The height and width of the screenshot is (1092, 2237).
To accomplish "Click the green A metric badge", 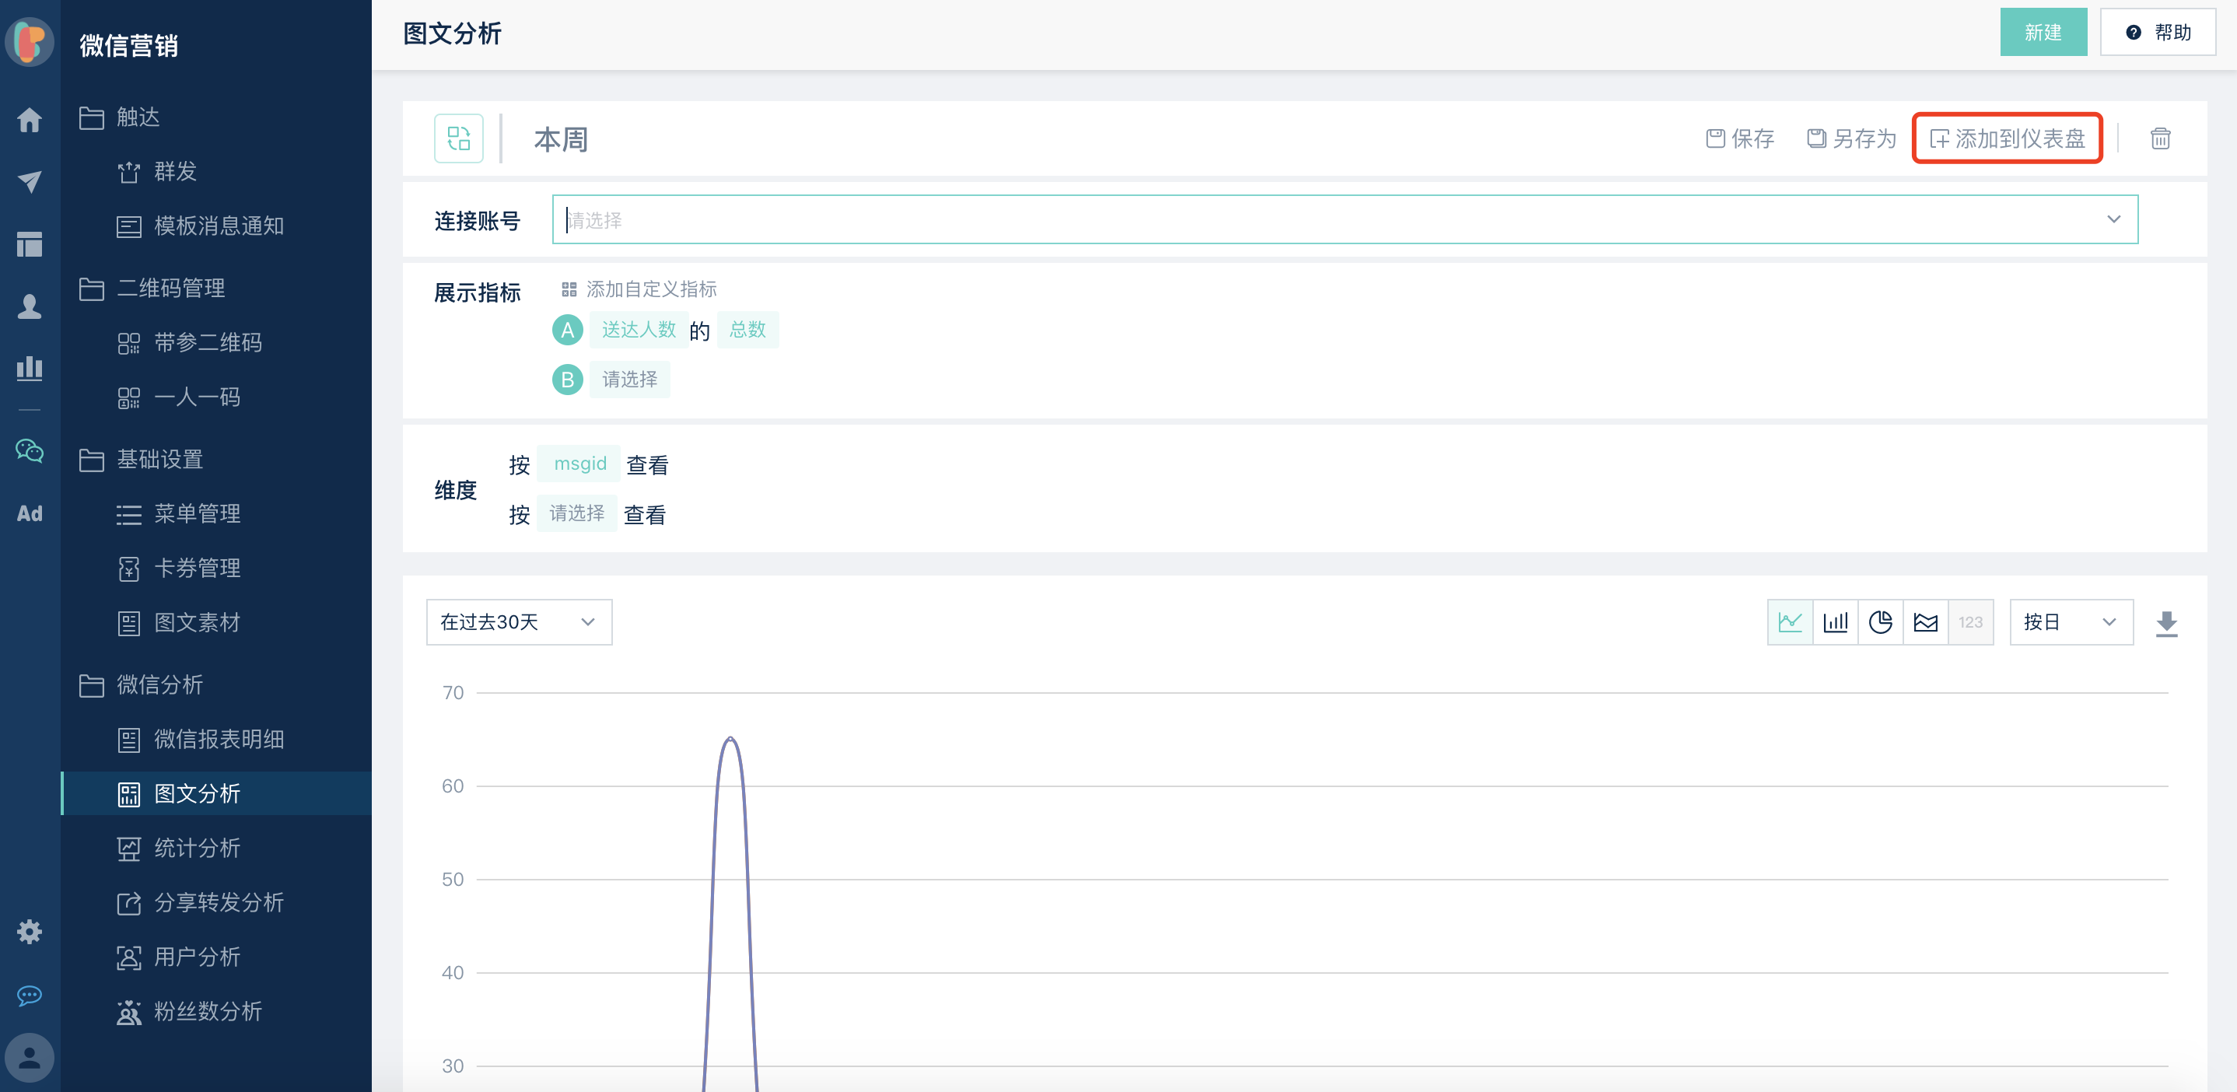I will click(x=567, y=330).
